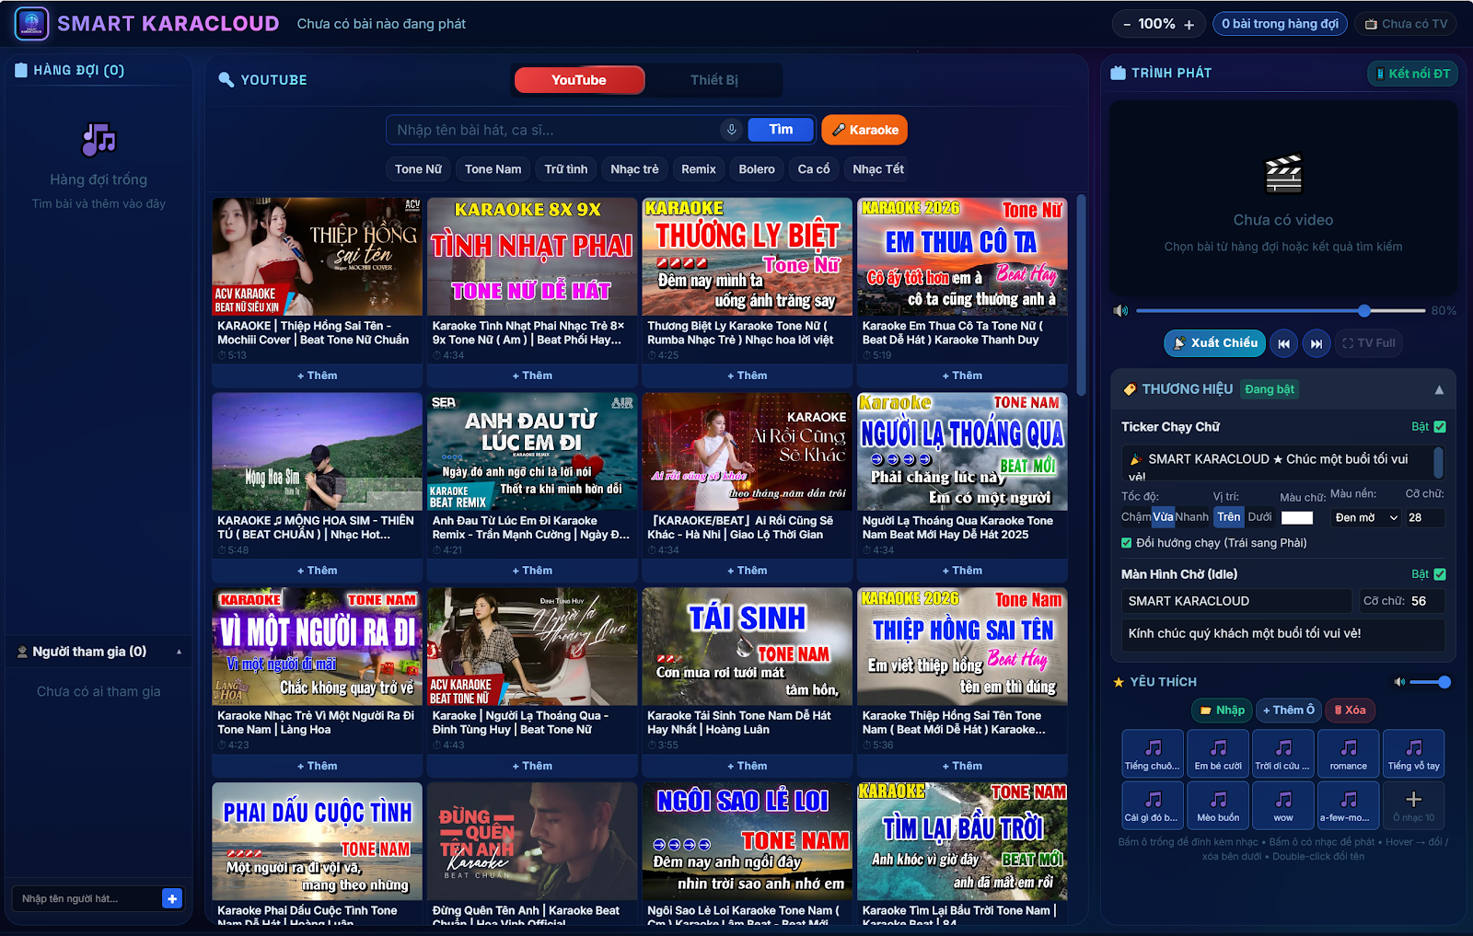Screen dimensions: 1473x936
Task: Decrease zoom with the minus button
Action: (x=1127, y=25)
